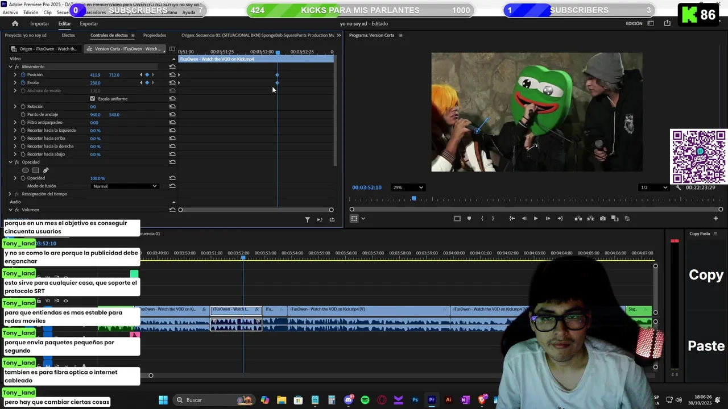
Task: Switch to the Propiedades panel tab
Action: coord(155,35)
